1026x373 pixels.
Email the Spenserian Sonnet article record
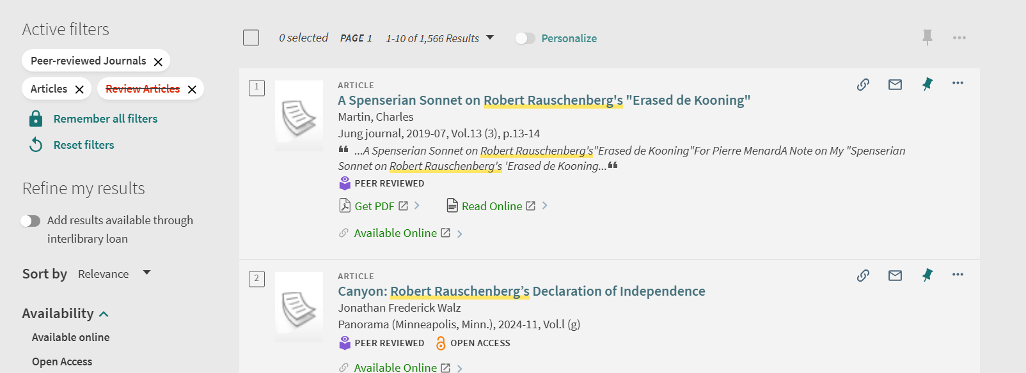tap(895, 84)
